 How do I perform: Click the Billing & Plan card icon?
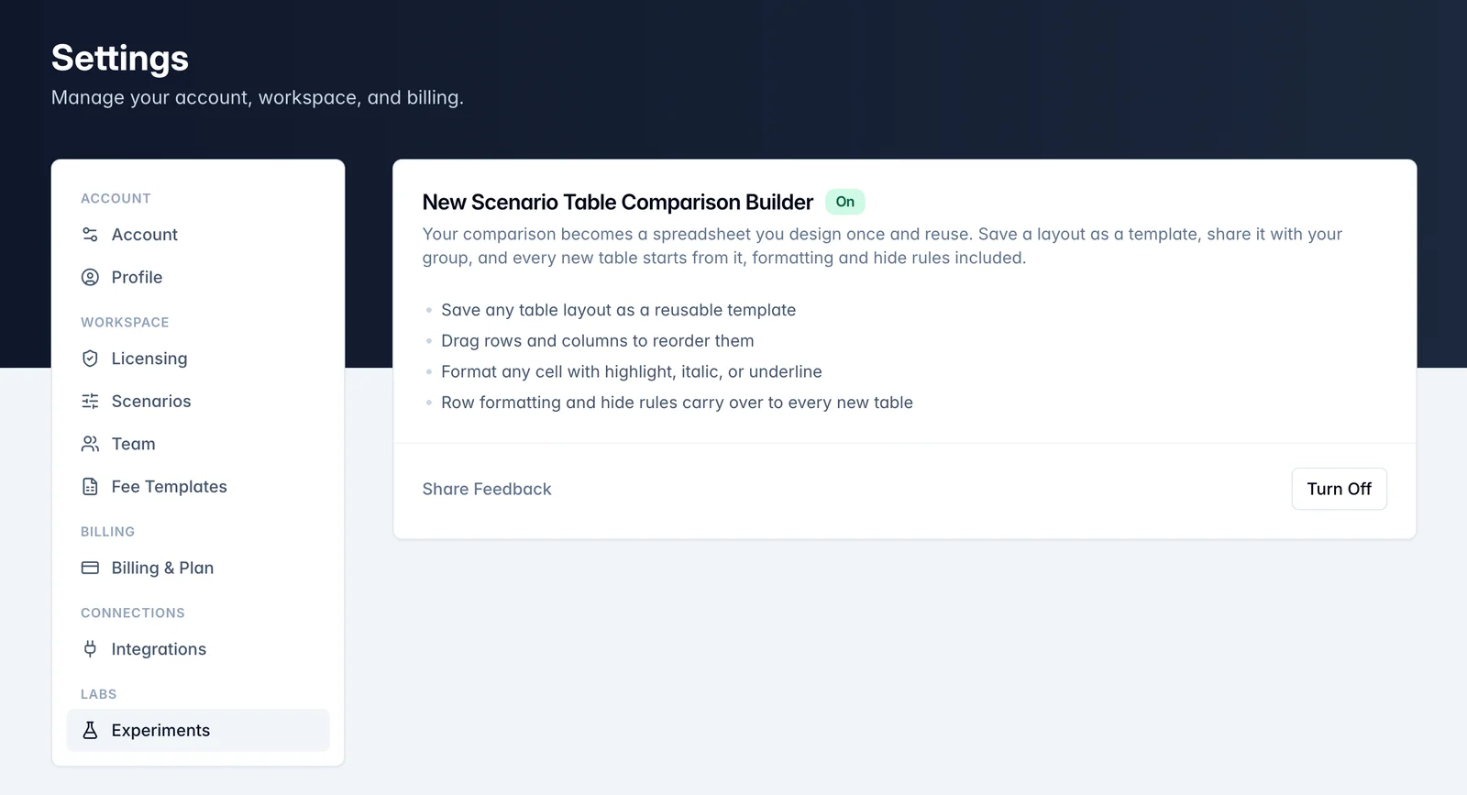(x=90, y=568)
